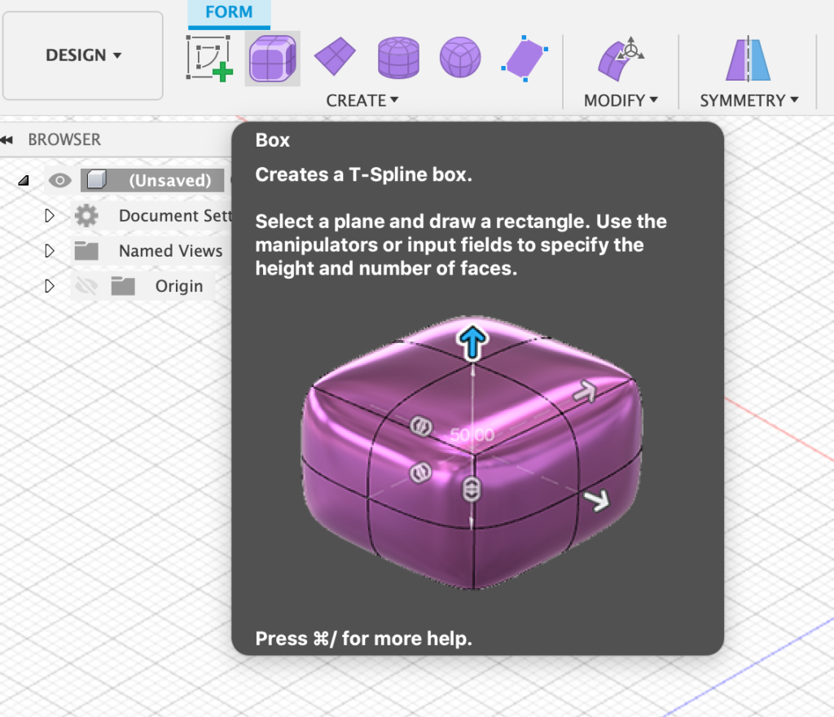Activate the T-Spline Box tool
This screenshot has height=717, width=834.
272,58
